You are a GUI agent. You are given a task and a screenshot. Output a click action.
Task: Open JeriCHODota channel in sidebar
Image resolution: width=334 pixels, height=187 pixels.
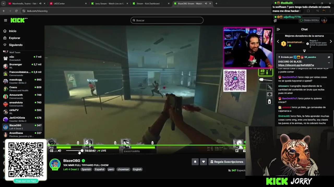click(22, 119)
